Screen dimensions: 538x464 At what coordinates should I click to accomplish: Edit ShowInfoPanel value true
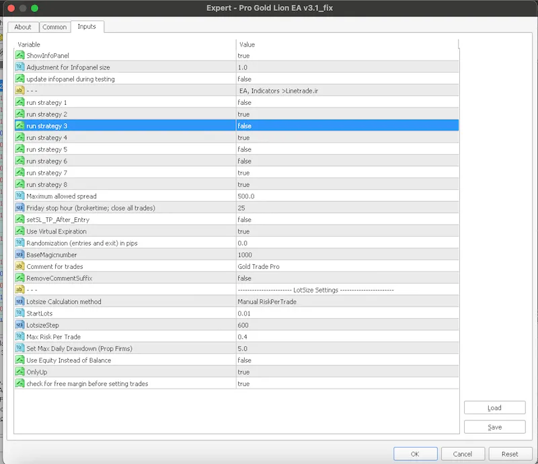(347, 55)
